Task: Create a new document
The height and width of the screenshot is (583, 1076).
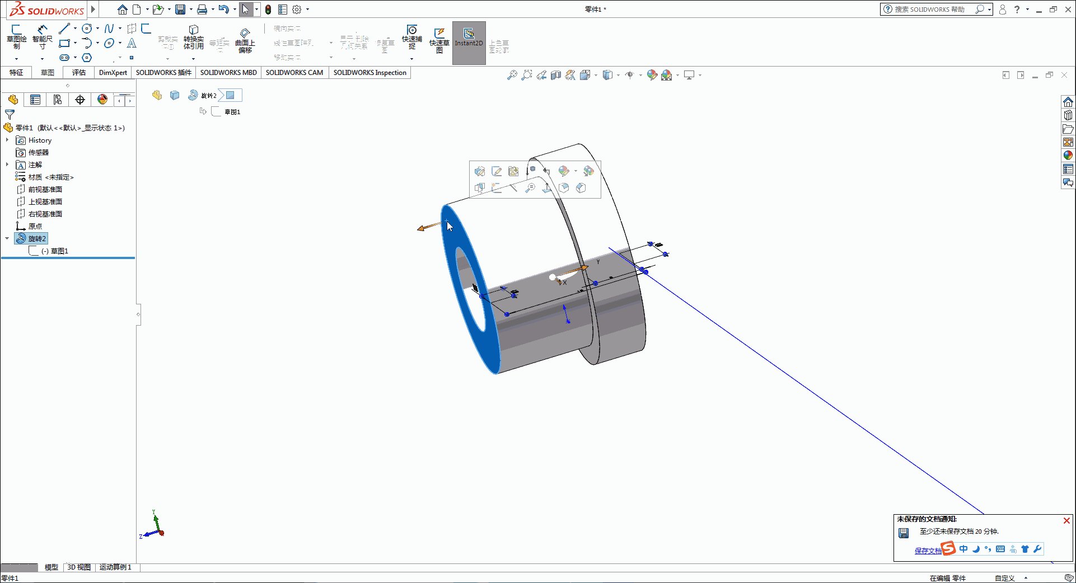Action: tap(137, 10)
